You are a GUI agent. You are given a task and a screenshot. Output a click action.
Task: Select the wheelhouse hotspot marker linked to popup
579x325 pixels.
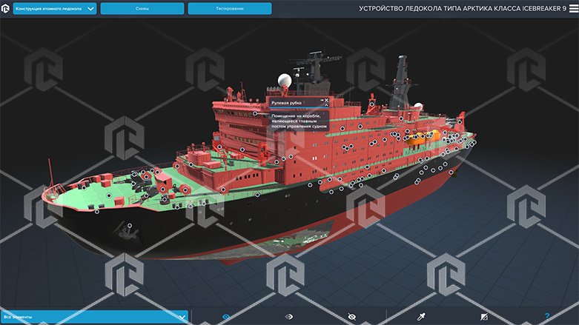point(255,113)
